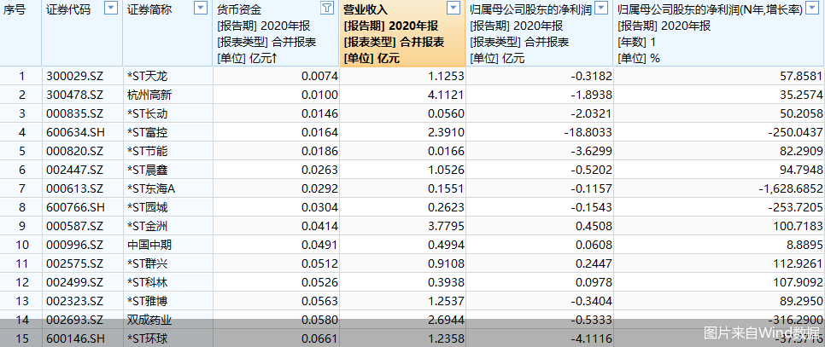Select security code 000587.SZ
This screenshot has width=825, height=347.
74,226
